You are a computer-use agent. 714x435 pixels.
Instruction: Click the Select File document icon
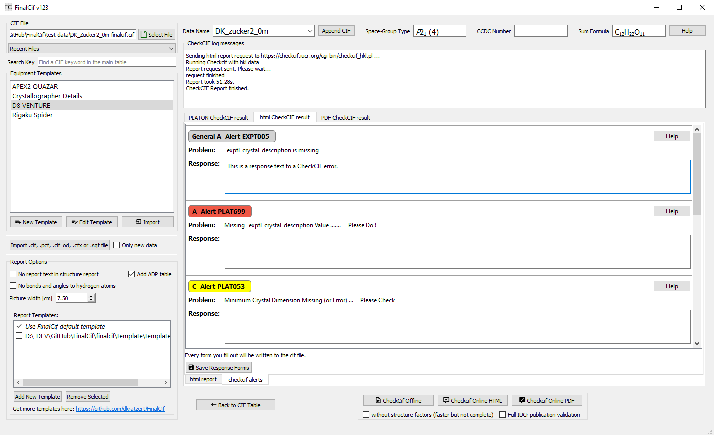144,35
